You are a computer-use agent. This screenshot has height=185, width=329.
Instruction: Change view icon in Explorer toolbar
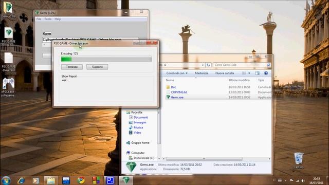click(244, 73)
